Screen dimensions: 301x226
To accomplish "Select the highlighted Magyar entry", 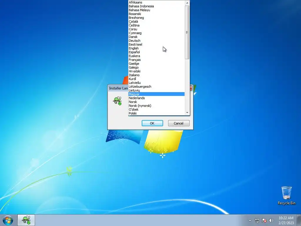I will tap(156, 94).
